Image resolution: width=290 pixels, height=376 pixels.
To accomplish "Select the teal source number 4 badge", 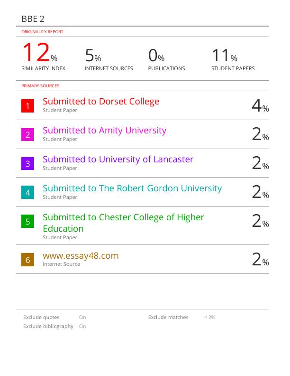I will 27,193.
